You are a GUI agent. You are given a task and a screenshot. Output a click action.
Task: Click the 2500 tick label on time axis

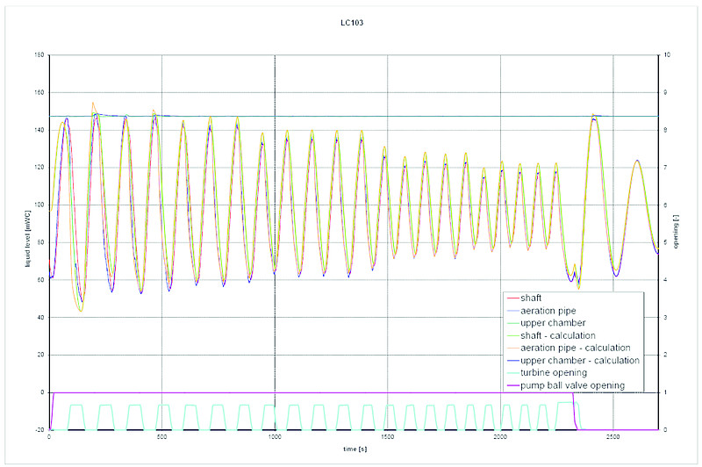pos(612,437)
